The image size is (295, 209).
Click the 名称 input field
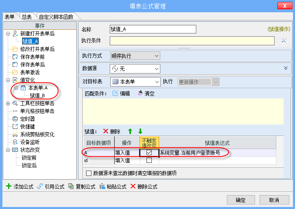(153, 29)
